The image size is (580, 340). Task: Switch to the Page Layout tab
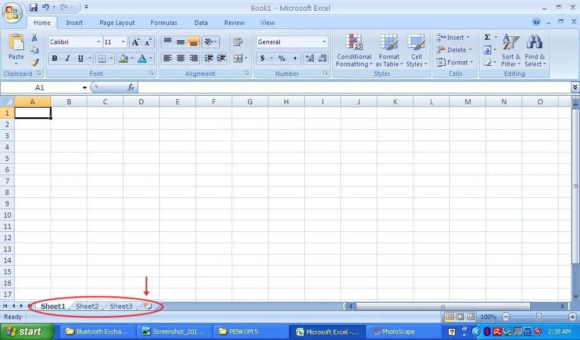point(117,23)
